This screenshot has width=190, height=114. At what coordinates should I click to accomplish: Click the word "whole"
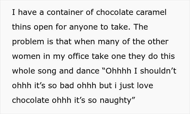coord(25,71)
